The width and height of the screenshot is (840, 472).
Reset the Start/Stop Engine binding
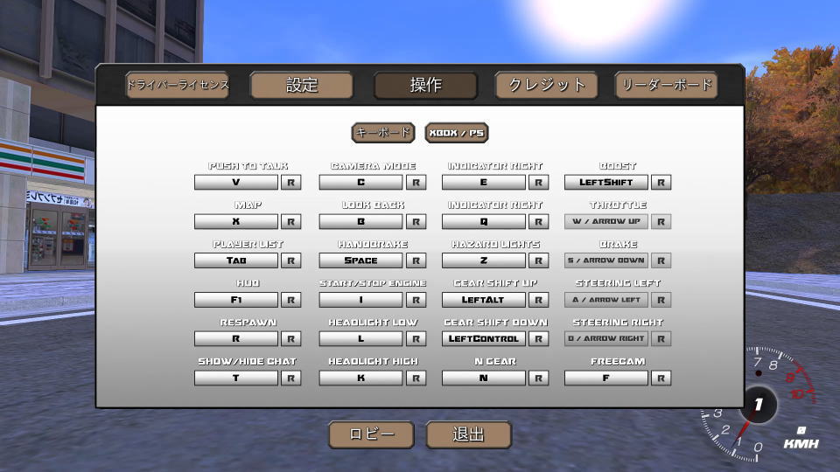click(416, 300)
